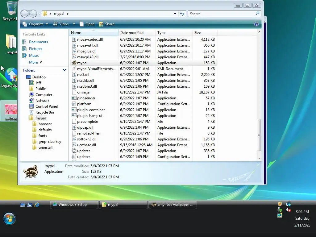Select the ucrtbase.dll file row
The image size is (316, 237).
click(144, 145)
